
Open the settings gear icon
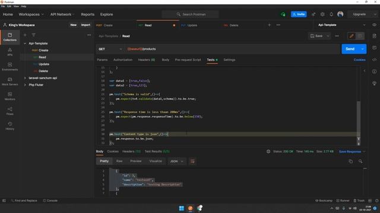[322, 14]
